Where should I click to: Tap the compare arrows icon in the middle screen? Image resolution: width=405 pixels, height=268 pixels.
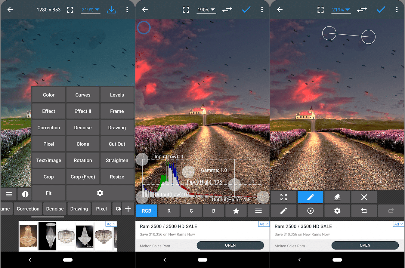tap(227, 10)
